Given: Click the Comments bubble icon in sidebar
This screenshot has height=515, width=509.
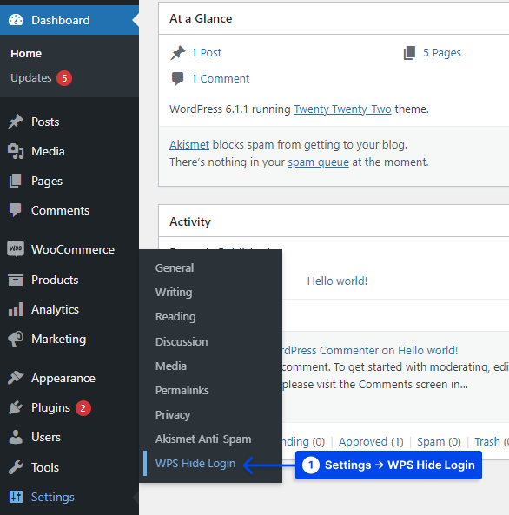Looking at the screenshot, I should (15, 210).
